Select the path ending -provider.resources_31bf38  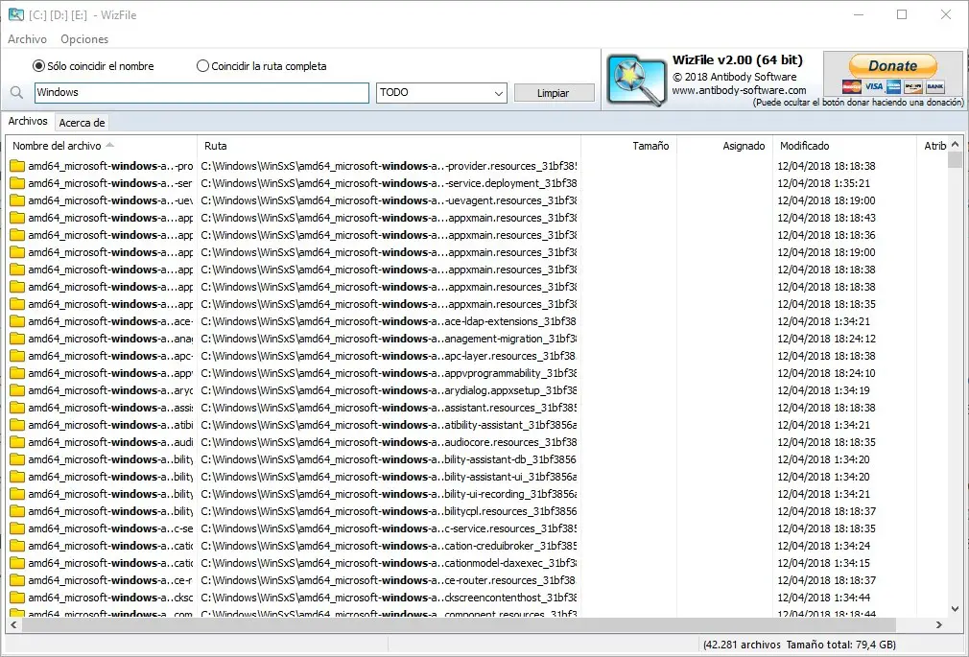tap(389, 166)
